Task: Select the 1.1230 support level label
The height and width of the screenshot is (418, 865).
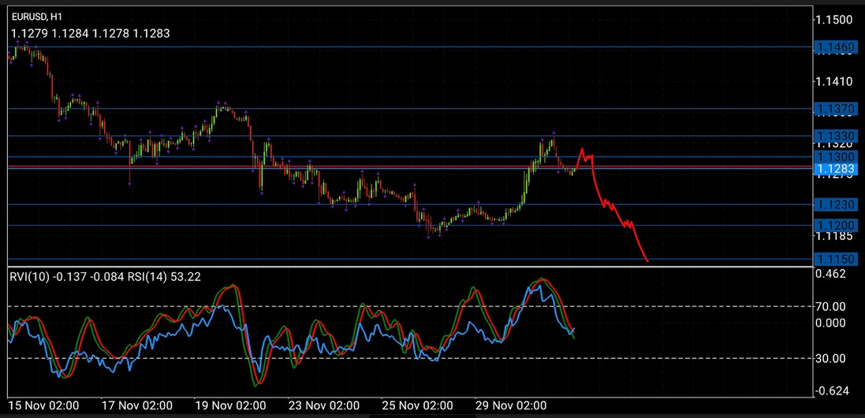Action: [x=835, y=205]
